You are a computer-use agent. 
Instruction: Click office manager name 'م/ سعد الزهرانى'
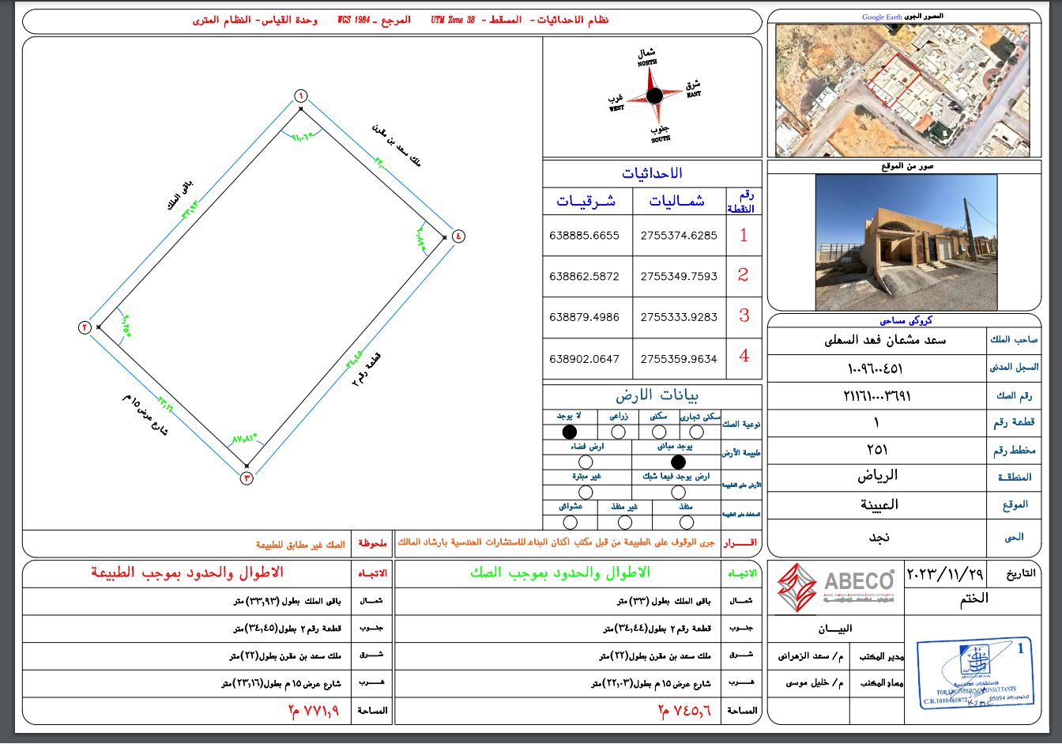[x=810, y=656]
